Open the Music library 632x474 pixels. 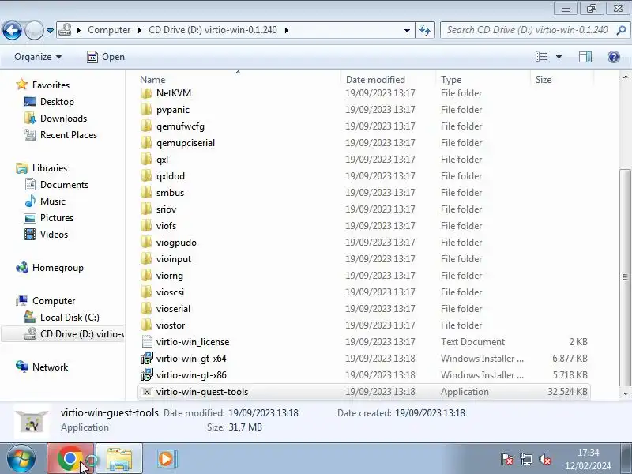point(52,201)
